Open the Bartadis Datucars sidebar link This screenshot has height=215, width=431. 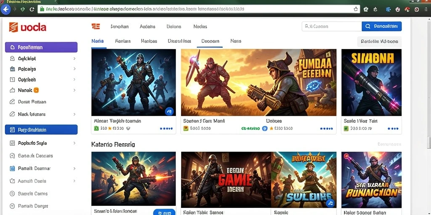click(35, 156)
